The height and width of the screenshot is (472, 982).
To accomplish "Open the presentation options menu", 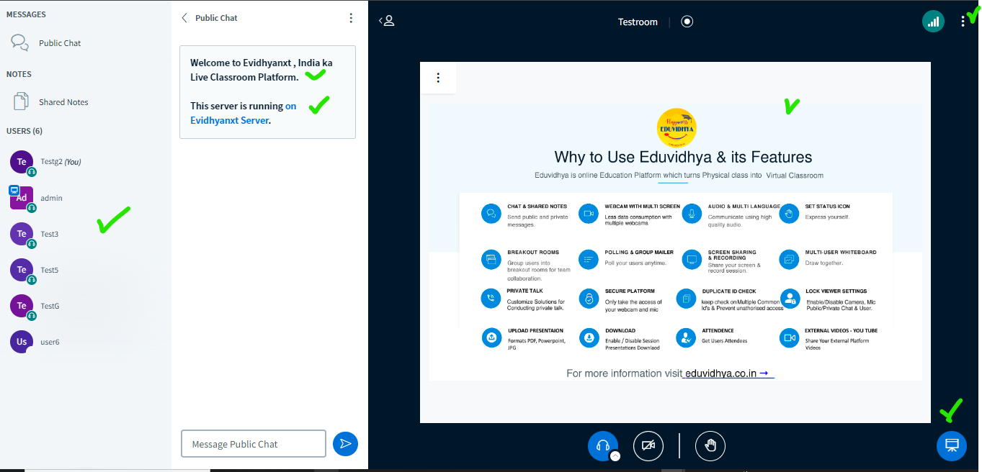I will (x=438, y=78).
